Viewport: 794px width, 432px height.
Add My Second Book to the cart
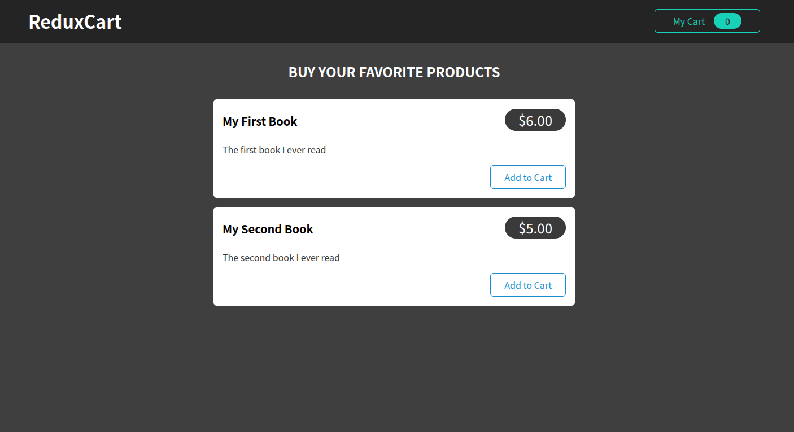point(527,285)
